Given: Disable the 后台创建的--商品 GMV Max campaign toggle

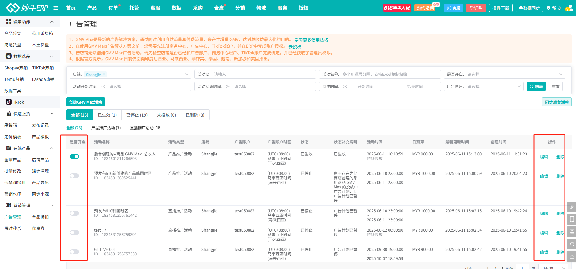Looking at the screenshot, I should click(x=74, y=156).
